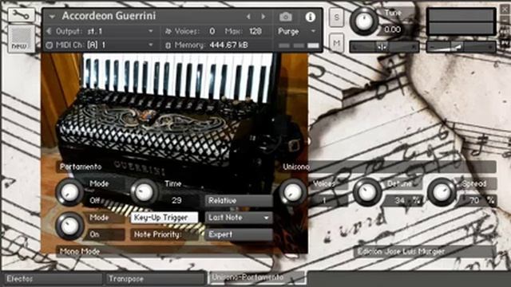Click the Time value 29
The width and height of the screenshot is (511, 287).
176,200
